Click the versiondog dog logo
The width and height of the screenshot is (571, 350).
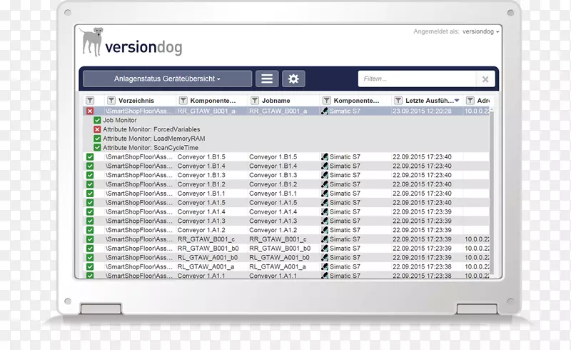(x=91, y=41)
